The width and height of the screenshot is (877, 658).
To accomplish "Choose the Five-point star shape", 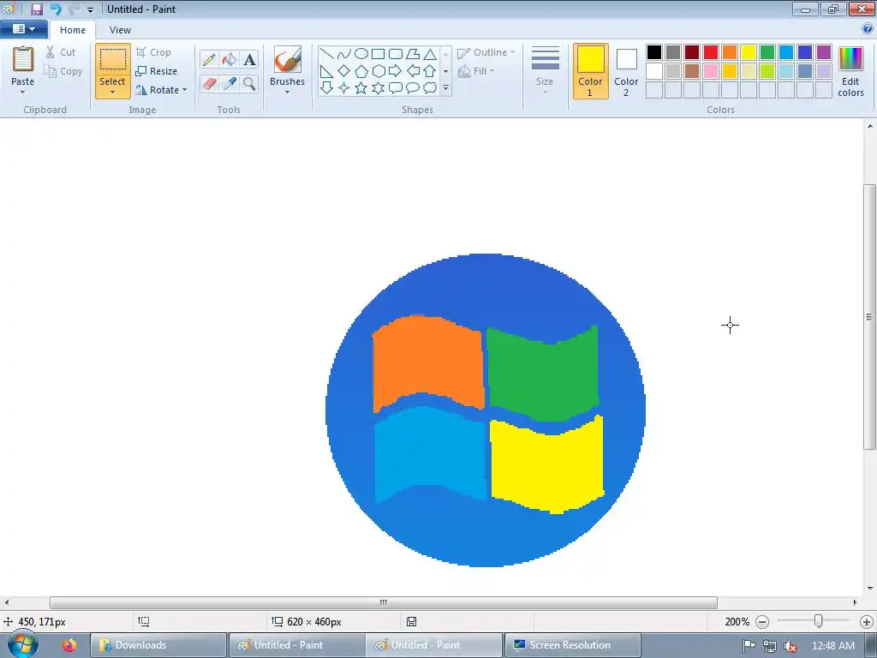I will point(361,88).
